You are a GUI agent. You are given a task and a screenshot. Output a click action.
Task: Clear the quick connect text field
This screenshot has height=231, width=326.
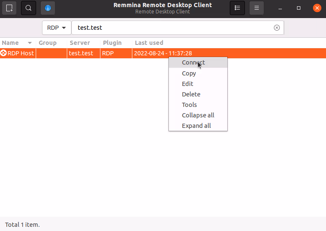point(277,28)
